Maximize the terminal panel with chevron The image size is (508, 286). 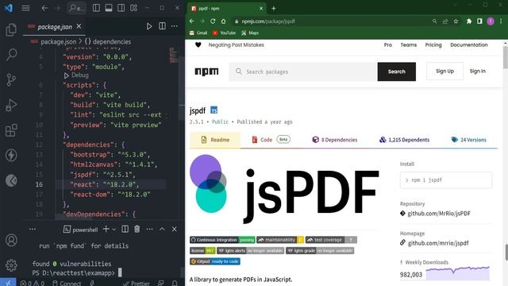(x=162, y=230)
